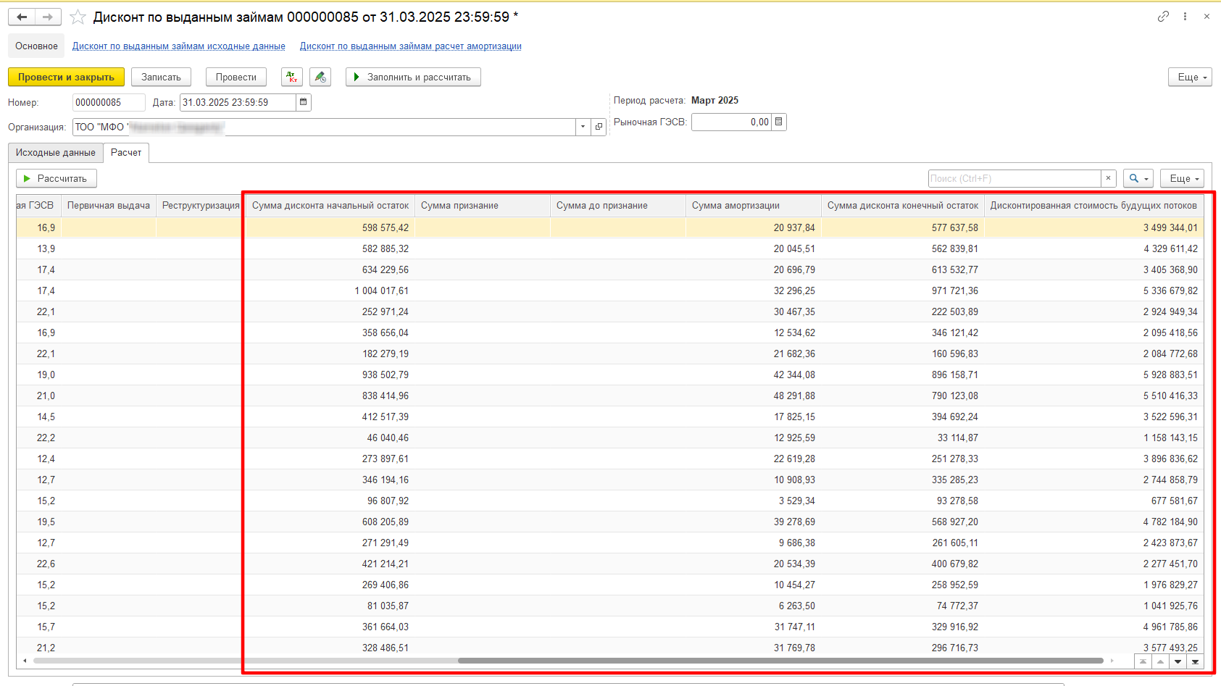Open the top toolbar Еще menu

pos(1190,77)
